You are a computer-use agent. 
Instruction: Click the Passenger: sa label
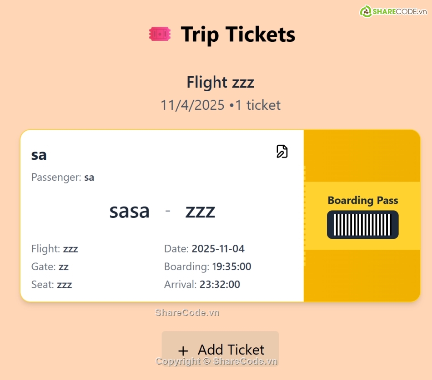click(63, 177)
